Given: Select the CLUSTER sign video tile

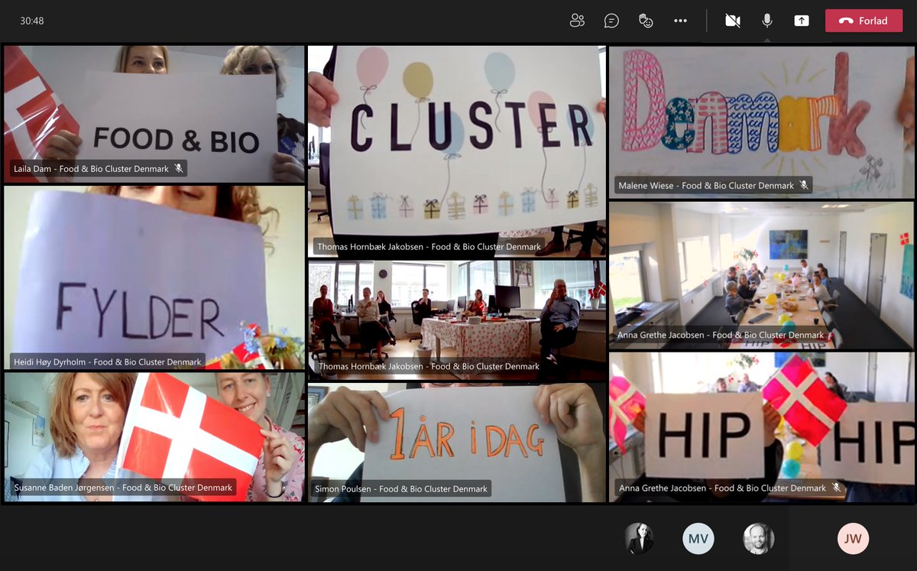Looking at the screenshot, I should point(457,151).
